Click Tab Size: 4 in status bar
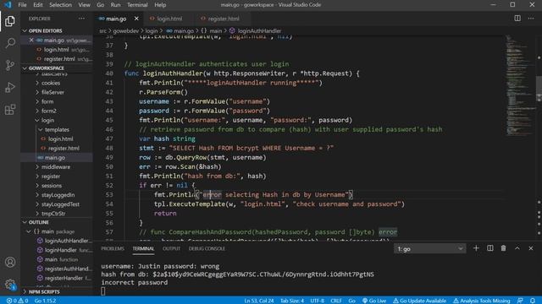 [x=292, y=301]
